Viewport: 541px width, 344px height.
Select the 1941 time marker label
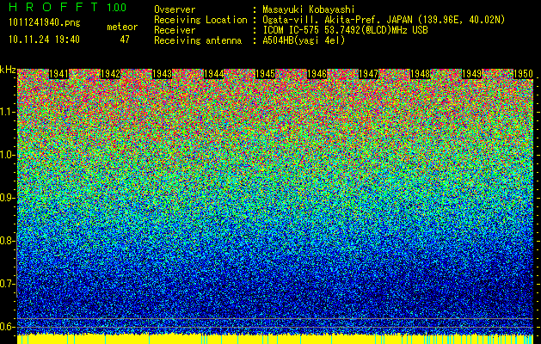click(58, 74)
